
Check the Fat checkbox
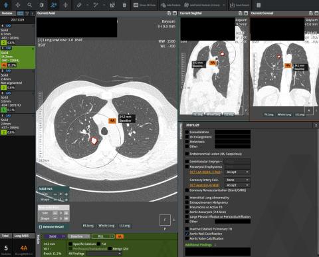tap(99, 244)
